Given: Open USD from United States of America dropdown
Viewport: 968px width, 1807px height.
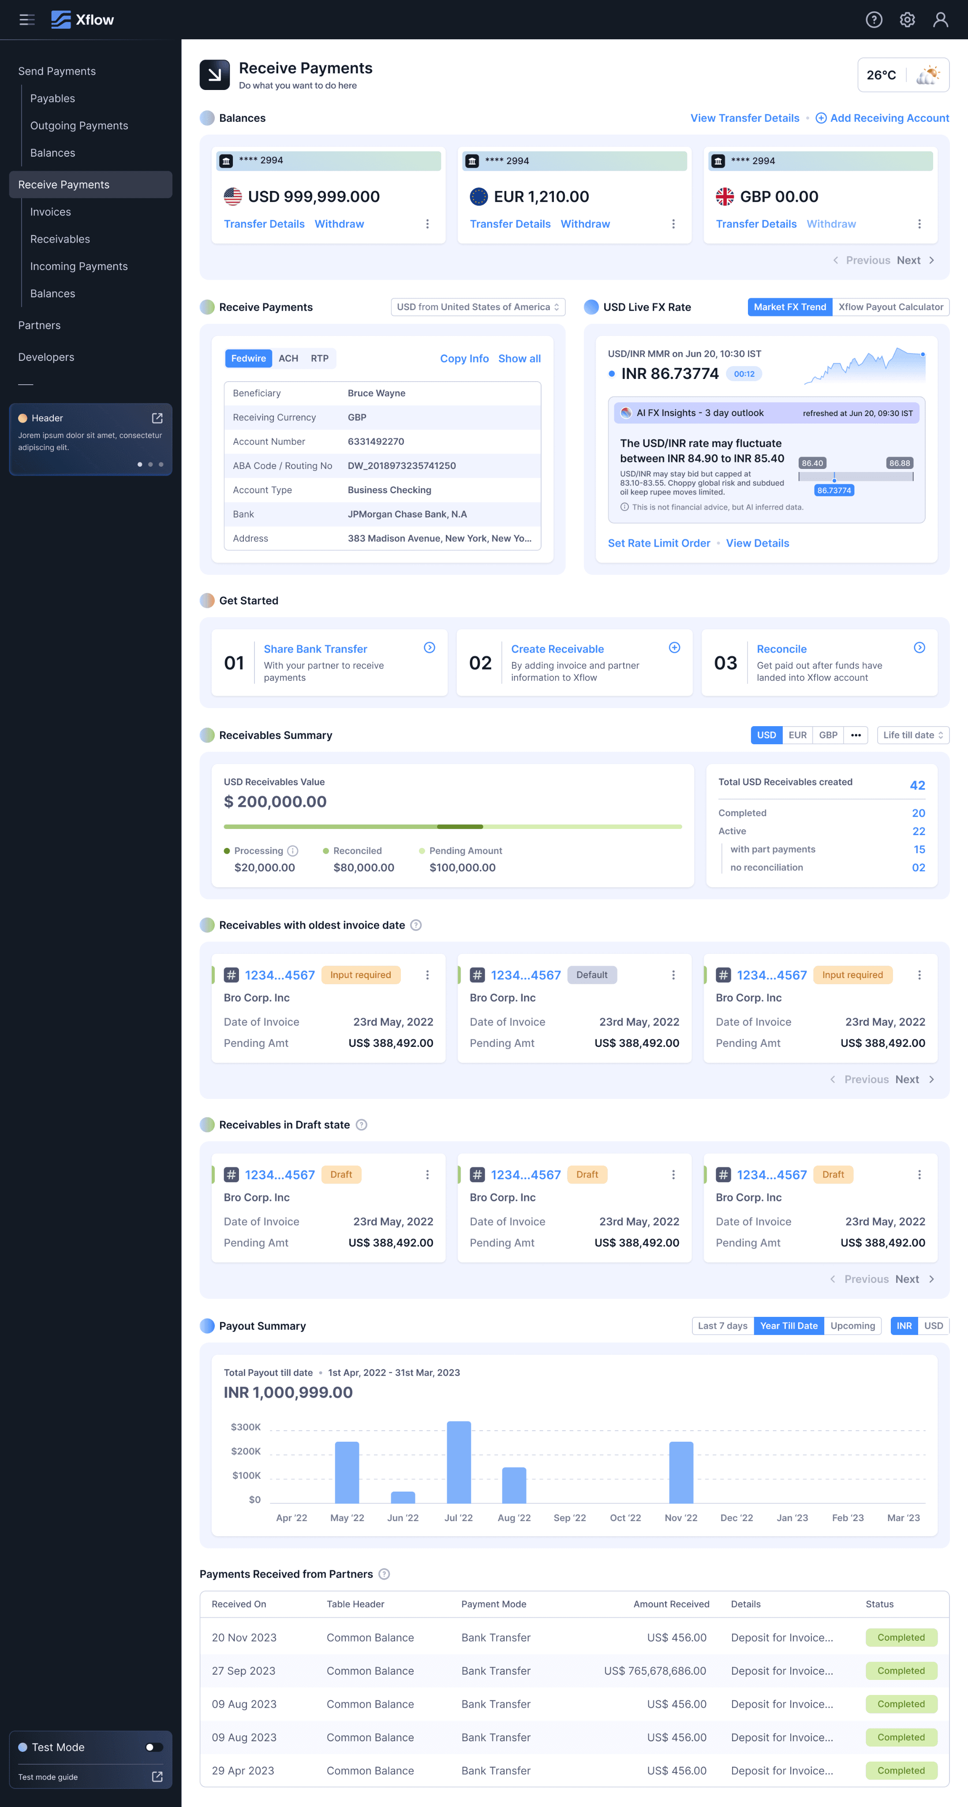Looking at the screenshot, I should click(x=477, y=307).
